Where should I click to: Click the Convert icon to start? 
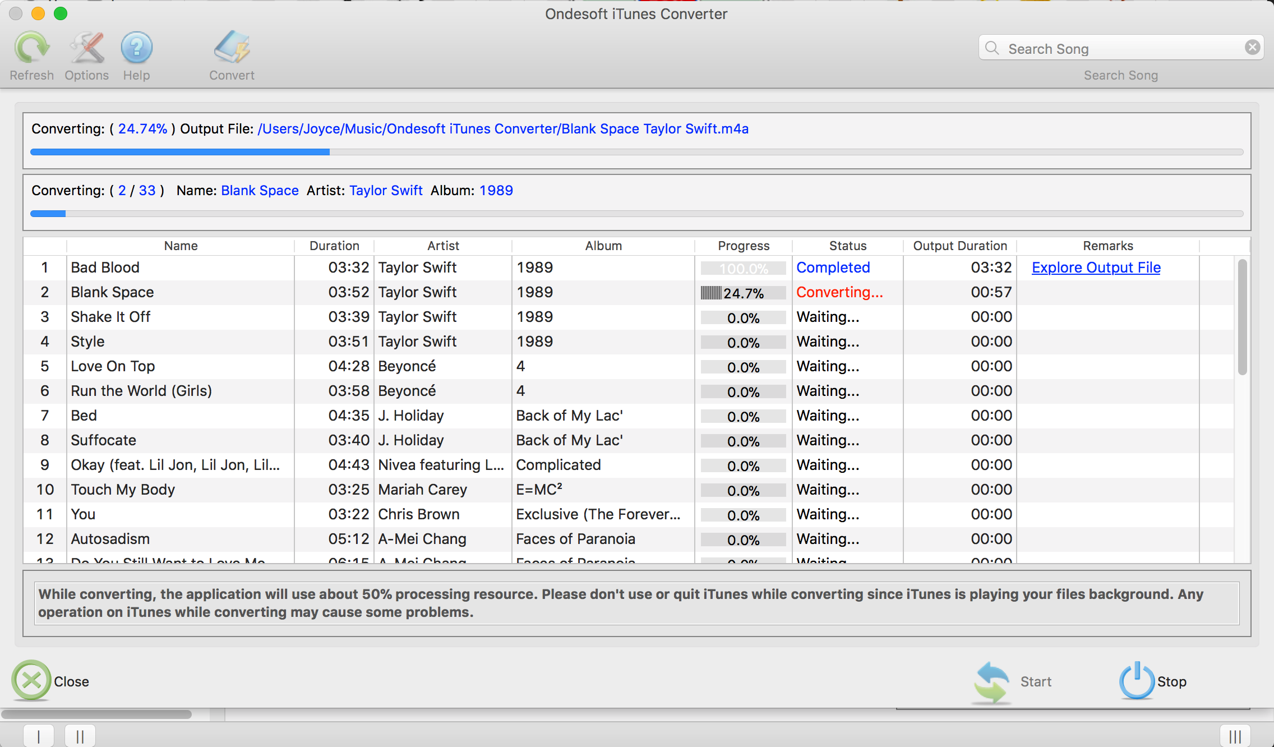click(x=231, y=50)
